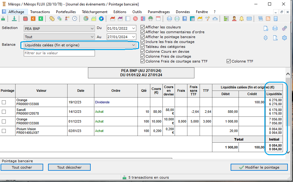This screenshot has width=293, height=182.
Task: Toggle Colonne Cours en devise
Action: [143, 51]
